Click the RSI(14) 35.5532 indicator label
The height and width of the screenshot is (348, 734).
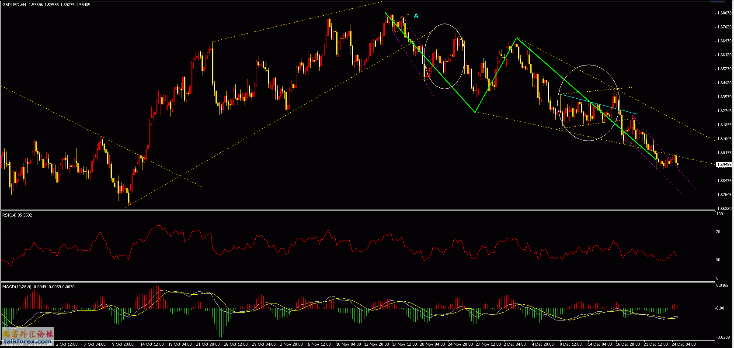coord(17,215)
